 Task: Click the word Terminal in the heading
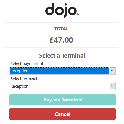[73, 55]
